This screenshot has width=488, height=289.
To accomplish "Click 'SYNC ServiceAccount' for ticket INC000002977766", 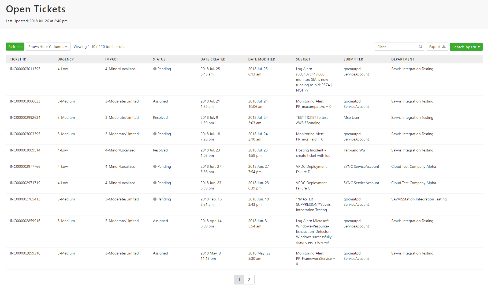I will point(362,166).
